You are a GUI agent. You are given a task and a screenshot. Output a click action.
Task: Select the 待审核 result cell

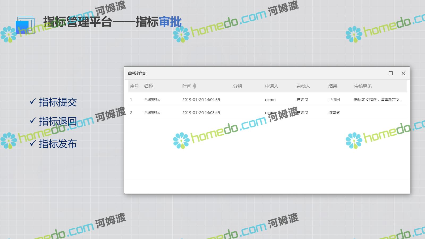(x=334, y=113)
